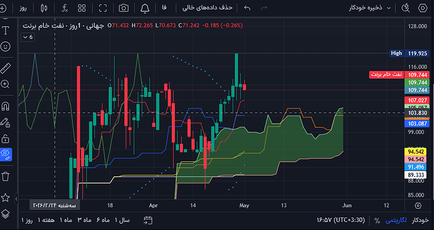Open the indicator templates grid icon

tap(82, 8)
